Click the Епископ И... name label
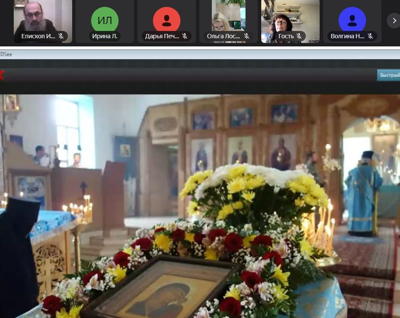 [38, 37]
